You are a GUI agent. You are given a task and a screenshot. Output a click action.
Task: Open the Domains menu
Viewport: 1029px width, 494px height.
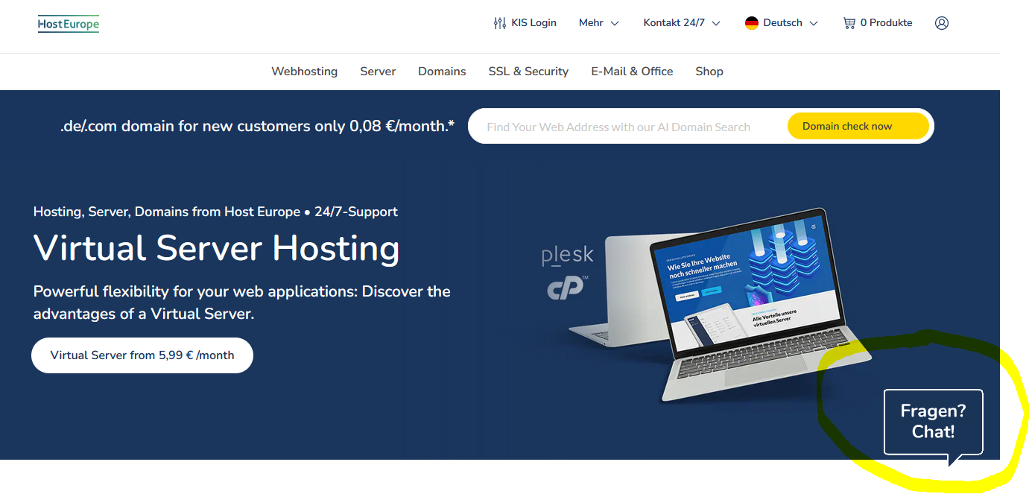pos(442,72)
